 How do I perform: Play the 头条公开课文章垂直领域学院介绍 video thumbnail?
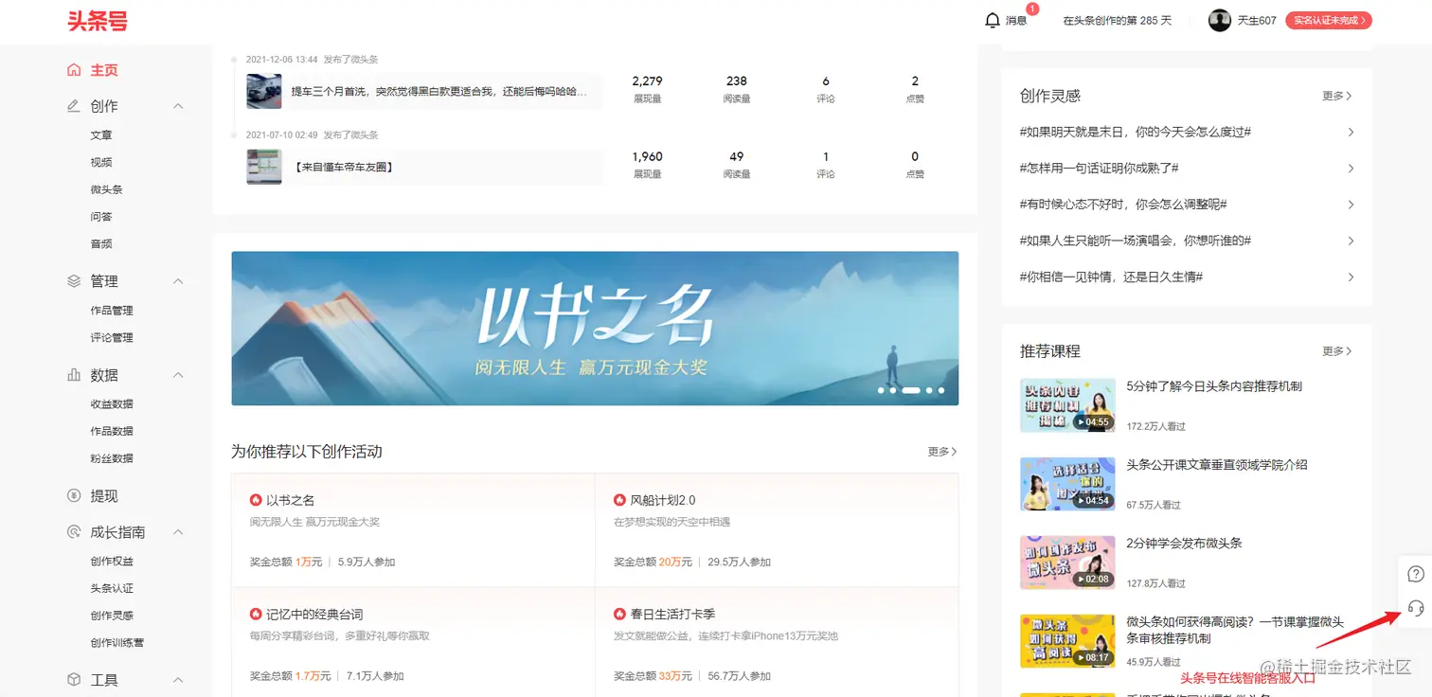(1067, 484)
